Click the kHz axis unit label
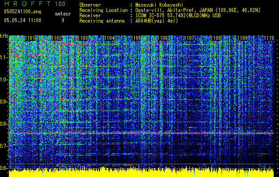279x177 pixels. pos(4,36)
